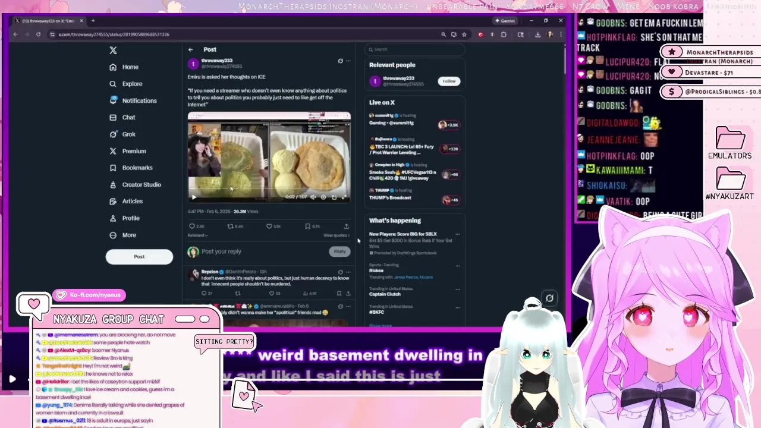Click the white Post button in sidebar
This screenshot has width=761, height=428.
tap(139, 256)
